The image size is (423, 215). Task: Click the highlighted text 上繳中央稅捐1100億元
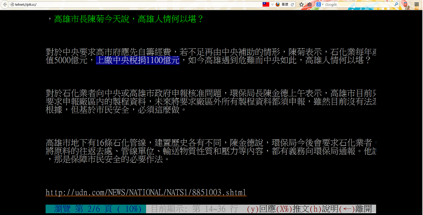click(x=138, y=60)
